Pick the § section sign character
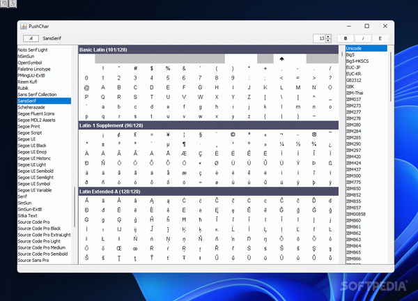Image resolution: width=418 pixels, height=301 pixels. point(200,134)
